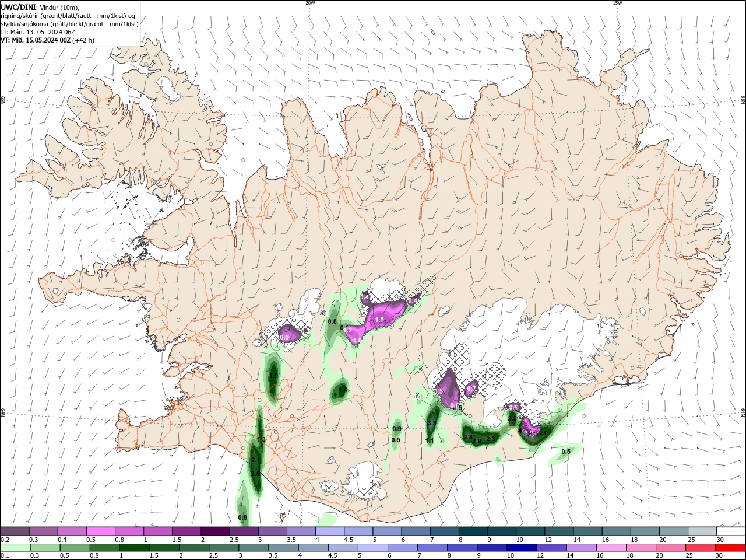
Task: Click the 1.1 rainfall value on the map
Action: click(430, 441)
